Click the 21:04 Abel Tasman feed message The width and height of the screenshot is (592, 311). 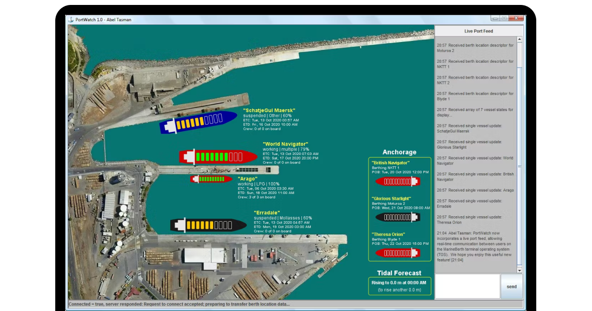pyautogui.click(x=476, y=246)
